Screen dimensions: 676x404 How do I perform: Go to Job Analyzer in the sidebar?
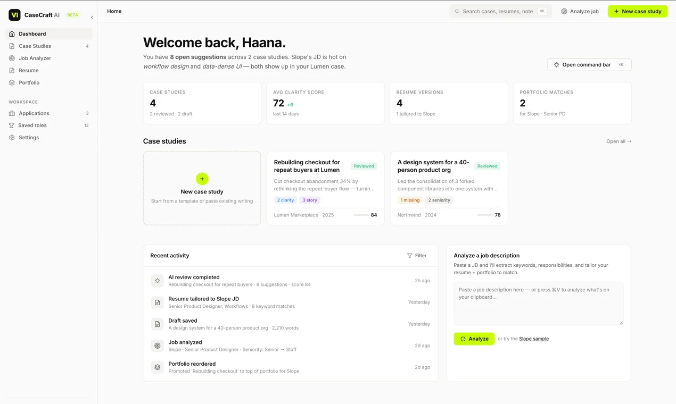(x=48, y=58)
